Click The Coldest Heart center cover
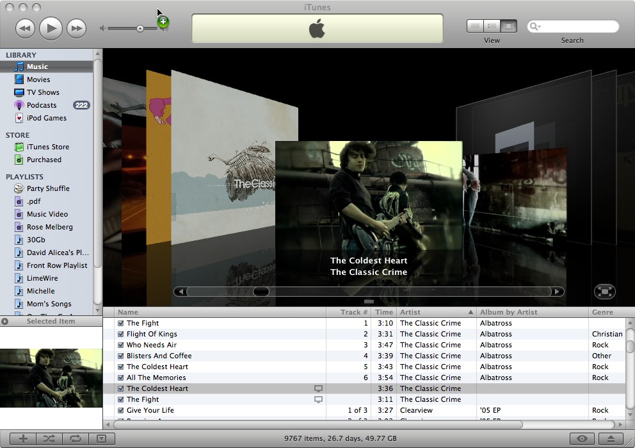The width and height of the screenshot is (635, 448). point(369,197)
